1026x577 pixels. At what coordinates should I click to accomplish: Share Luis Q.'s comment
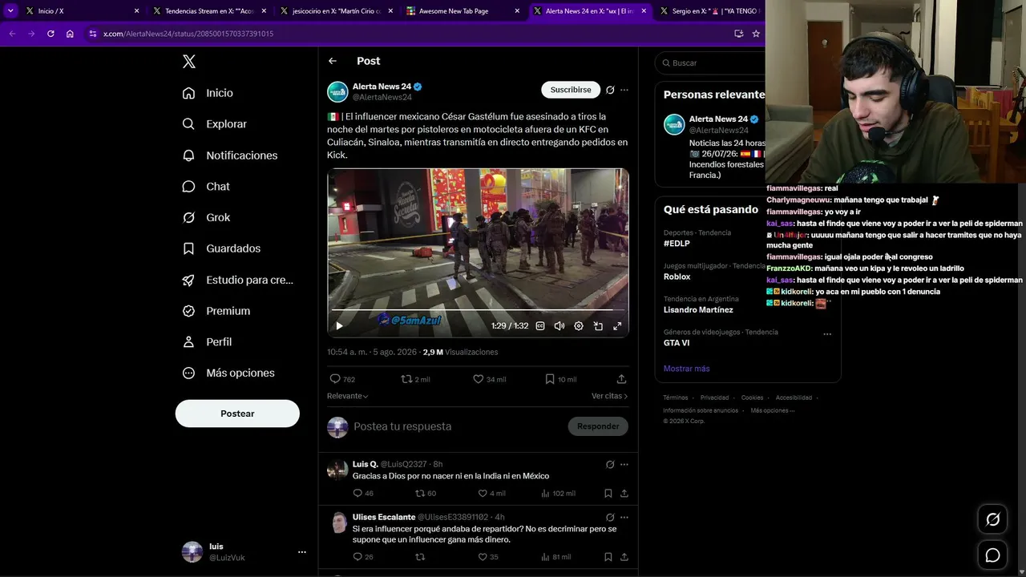coord(624,493)
